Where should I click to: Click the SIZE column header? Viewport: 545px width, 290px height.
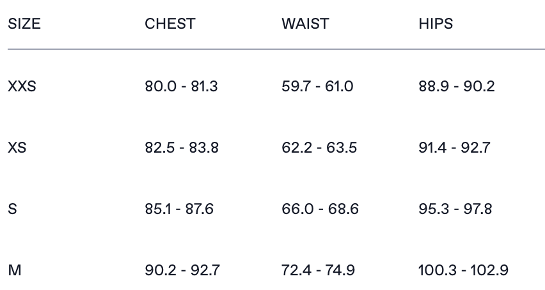tap(24, 24)
